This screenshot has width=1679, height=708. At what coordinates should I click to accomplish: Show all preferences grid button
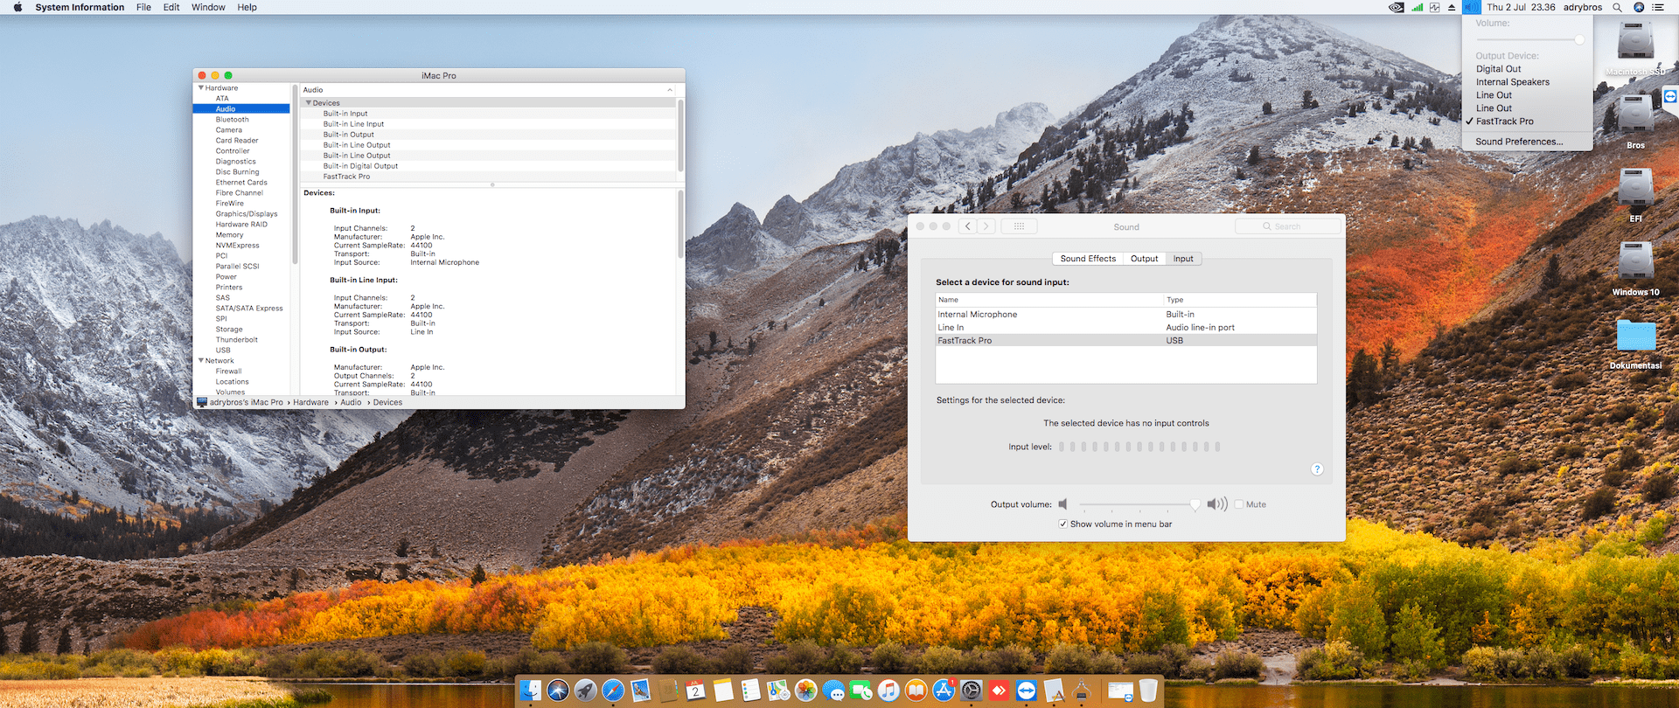[x=1019, y=226]
